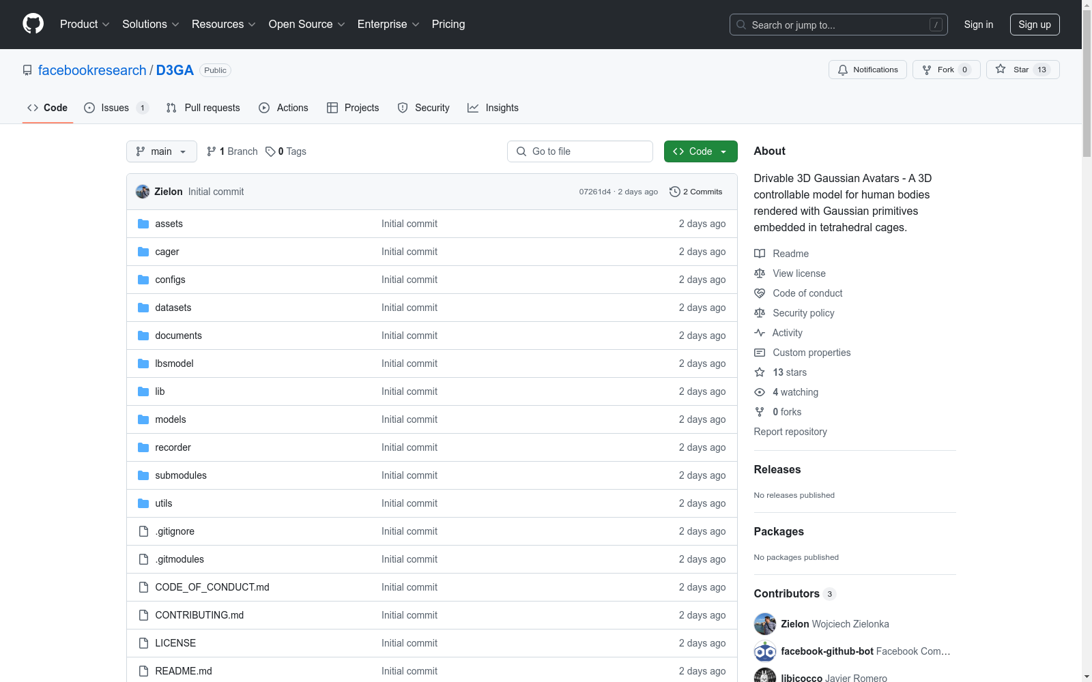The image size is (1092, 682).
Task: Click Wojciech Zielonka's contributor avatar
Action: tap(765, 624)
